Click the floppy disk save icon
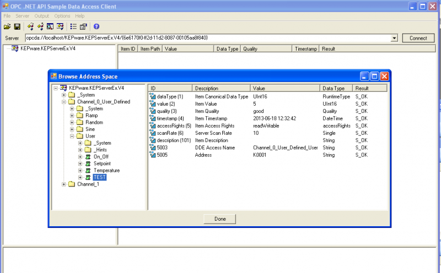Screen dimensions: 441x273 coord(17,26)
